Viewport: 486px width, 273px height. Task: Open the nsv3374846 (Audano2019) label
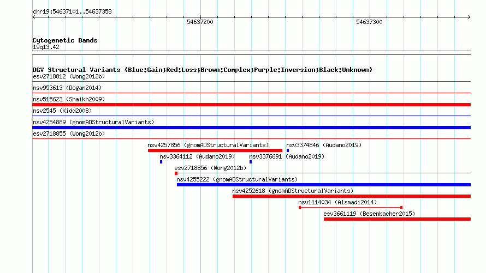324,145
